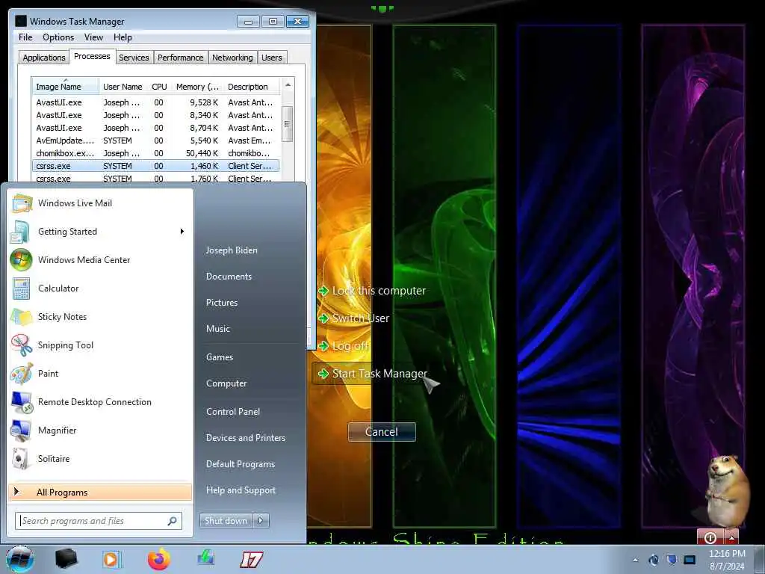
Task: Open Devices and Printers
Action: click(245, 438)
